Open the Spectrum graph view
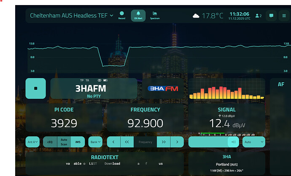The width and height of the screenshot is (291, 176). [x=155, y=16]
